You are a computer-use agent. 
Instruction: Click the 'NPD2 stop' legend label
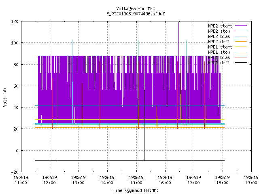point(219,31)
